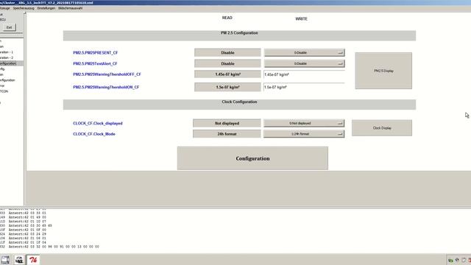Click the CLOCK_CF.Clock_displayed label
This screenshot has height=265, width=471.
pos(97,123)
